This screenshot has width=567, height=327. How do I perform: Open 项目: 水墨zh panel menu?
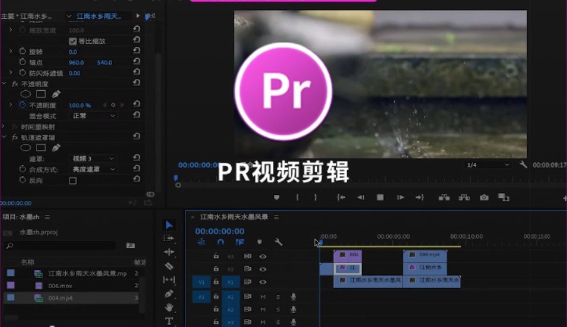tap(47, 217)
